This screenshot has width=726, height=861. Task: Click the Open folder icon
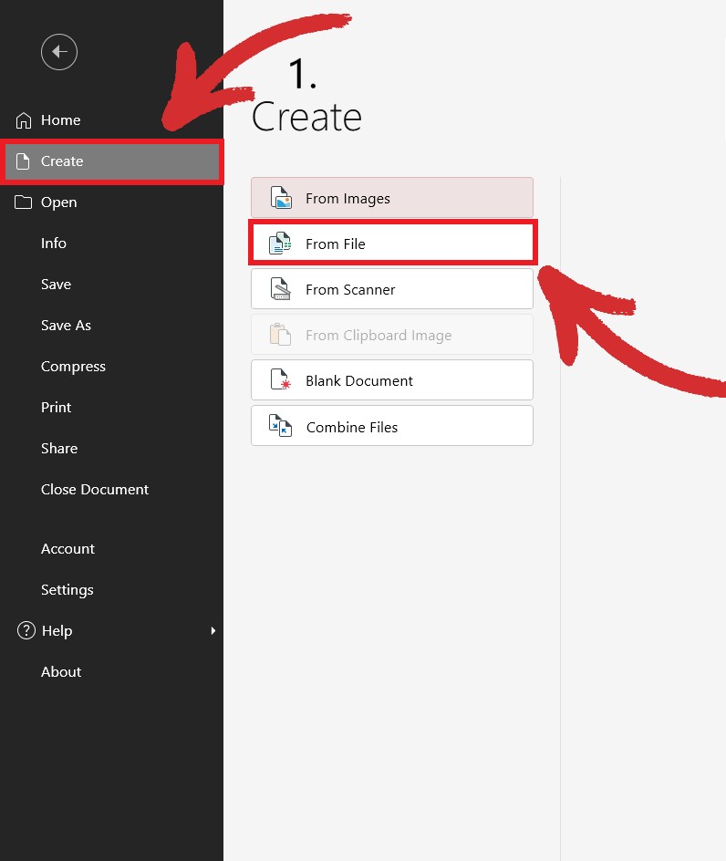coord(24,202)
